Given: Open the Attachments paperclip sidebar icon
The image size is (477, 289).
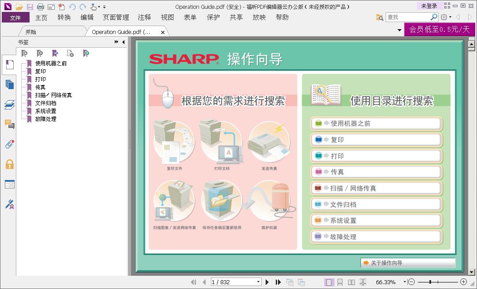Looking at the screenshot, I should tap(9, 144).
